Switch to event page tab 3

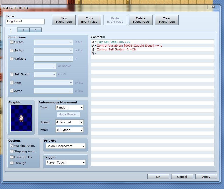click(x=35, y=30)
